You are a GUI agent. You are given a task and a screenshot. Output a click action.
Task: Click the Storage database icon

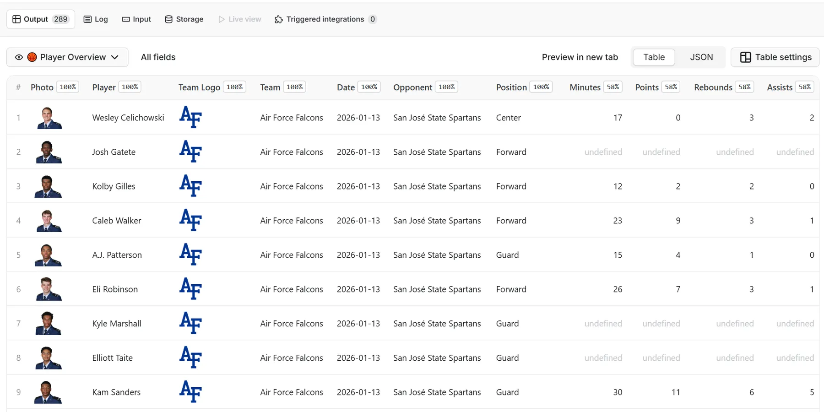coord(168,19)
